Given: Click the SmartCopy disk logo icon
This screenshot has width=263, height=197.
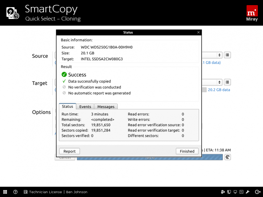Looking at the screenshot, I should click(12, 13).
